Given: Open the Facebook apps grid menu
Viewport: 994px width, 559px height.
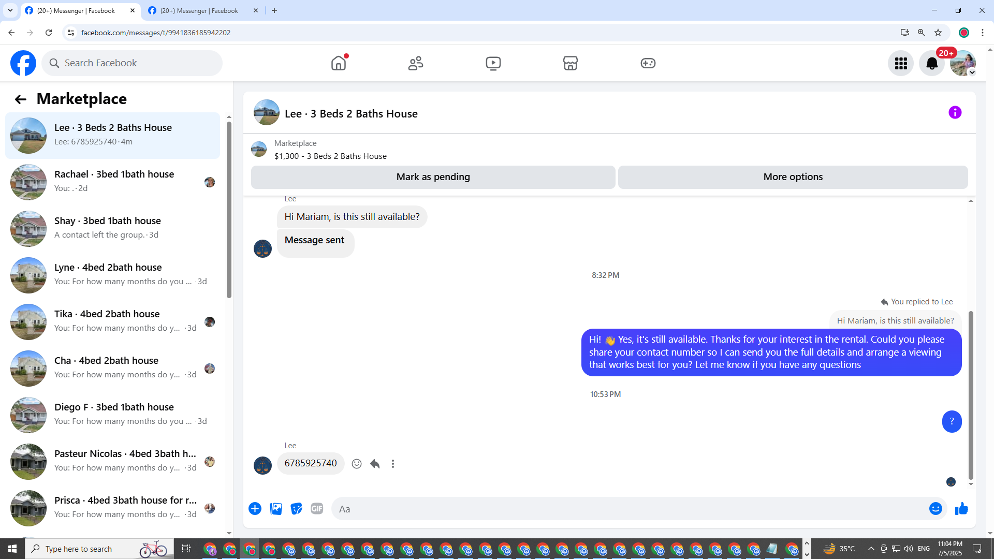Looking at the screenshot, I should (901, 63).
